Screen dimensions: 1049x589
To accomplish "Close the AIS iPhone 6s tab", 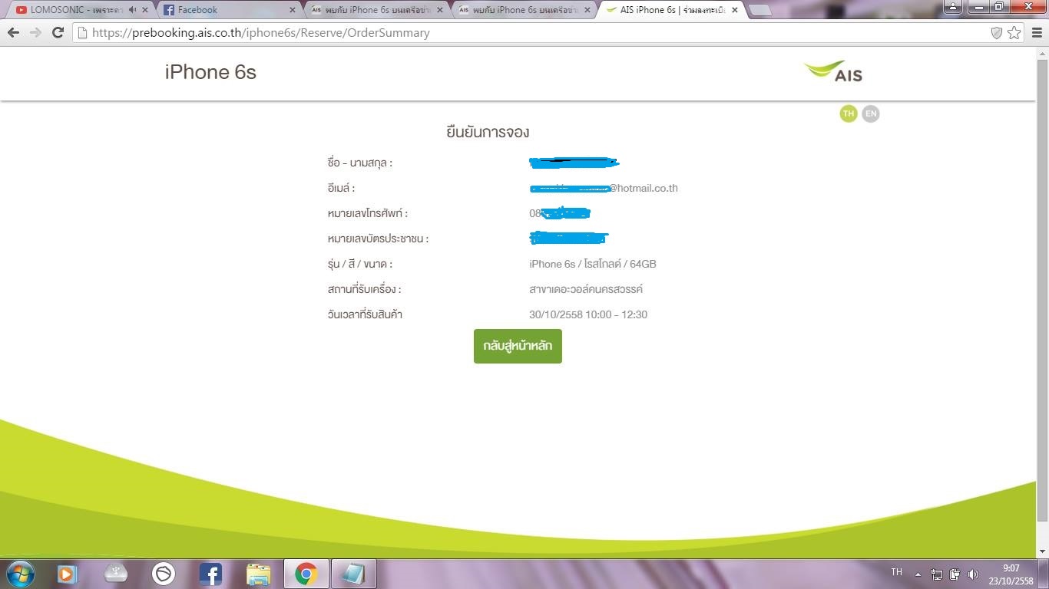I will (735, 10).
